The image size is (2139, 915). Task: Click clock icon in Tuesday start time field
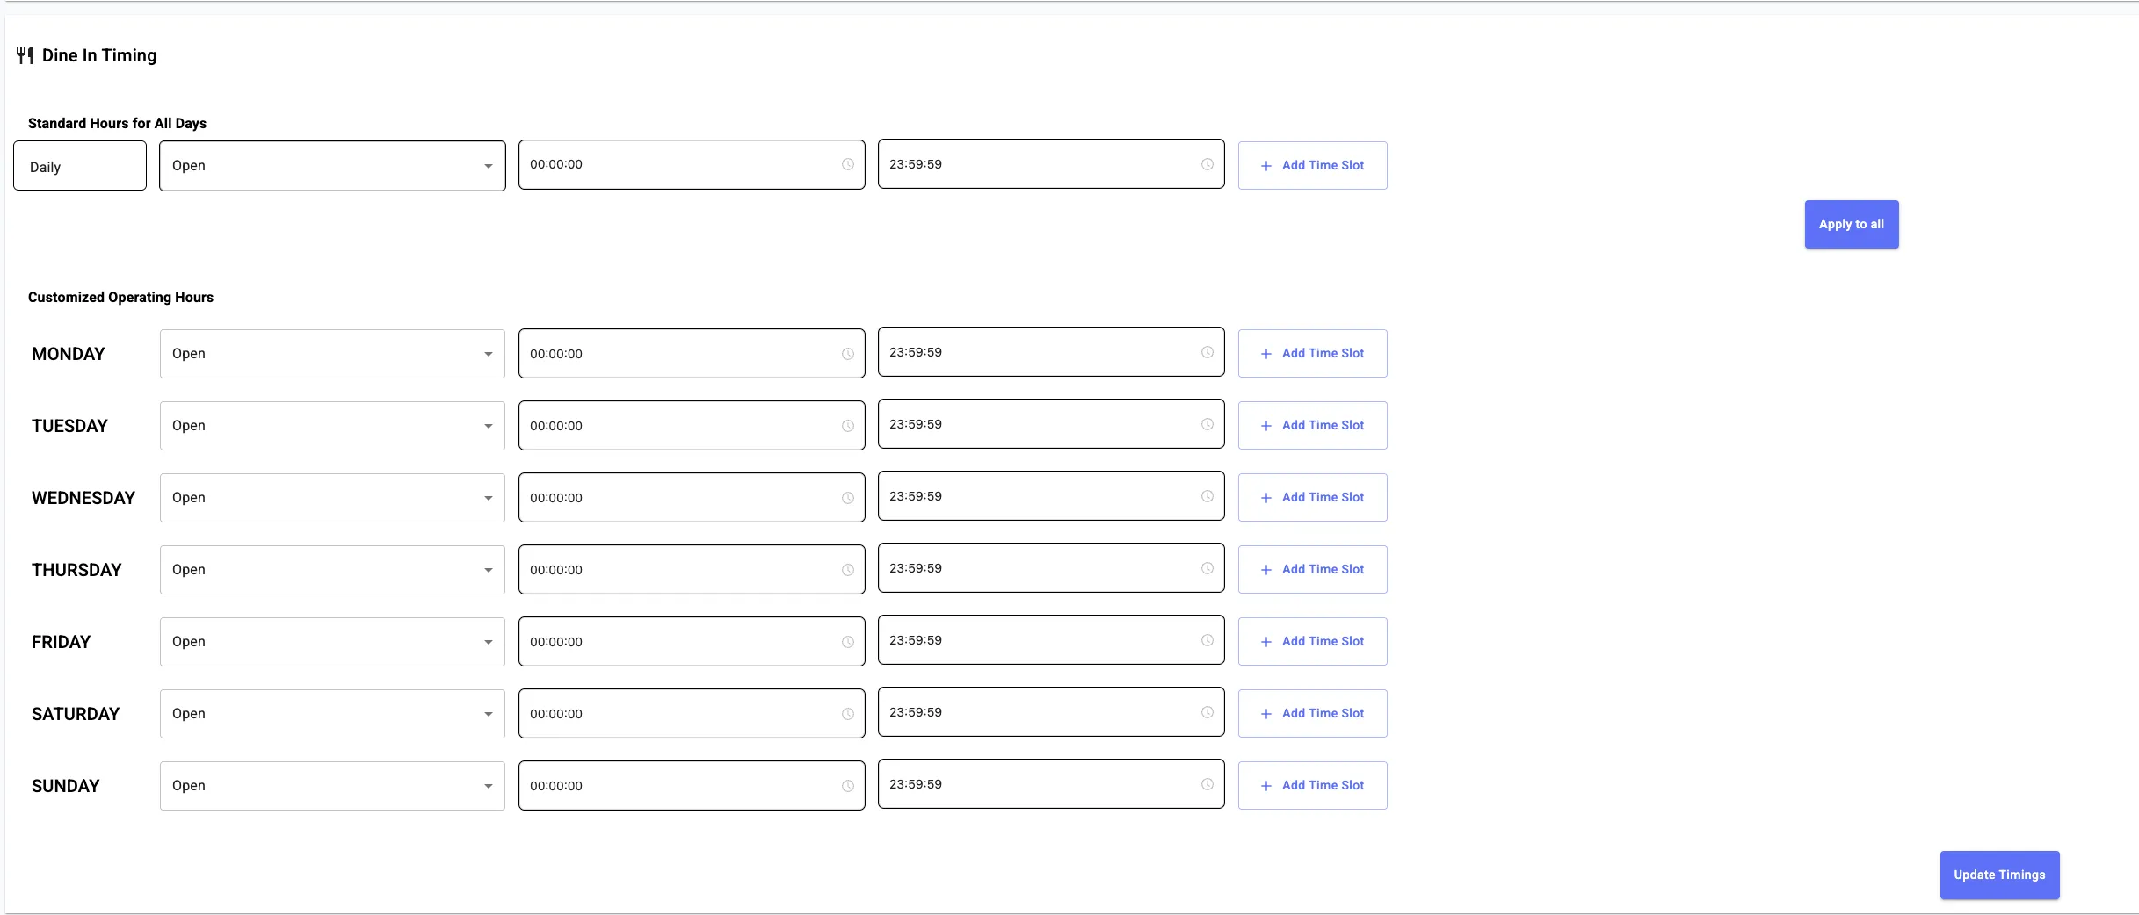[x=848, y=426]
